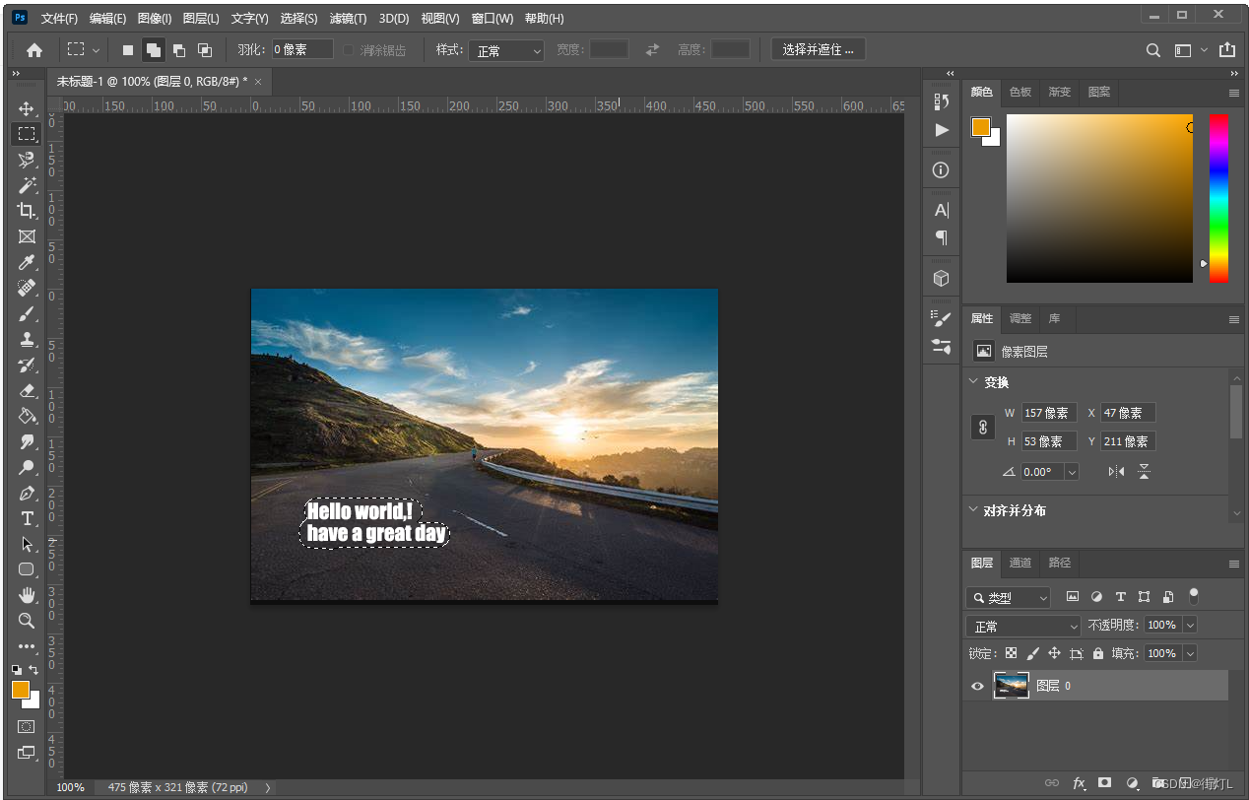Click the Zoom tool in toolbar

27,621
